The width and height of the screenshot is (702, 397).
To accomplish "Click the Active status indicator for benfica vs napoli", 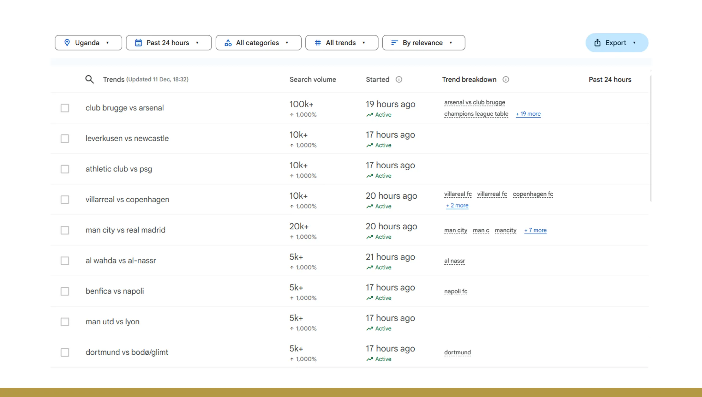I will 379,298.
